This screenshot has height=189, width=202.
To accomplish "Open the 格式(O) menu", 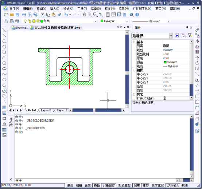I will [68, 9].
